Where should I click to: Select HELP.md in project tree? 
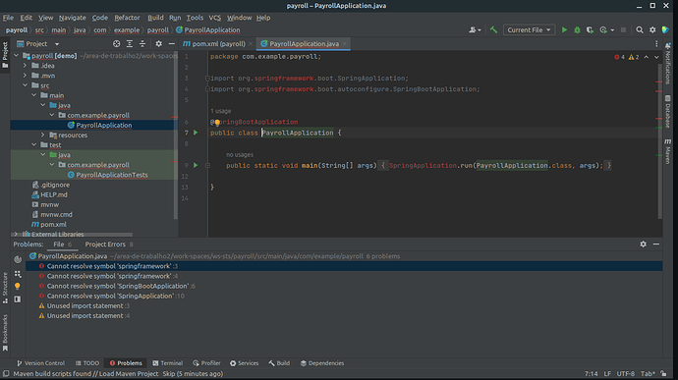click(54, 194)
